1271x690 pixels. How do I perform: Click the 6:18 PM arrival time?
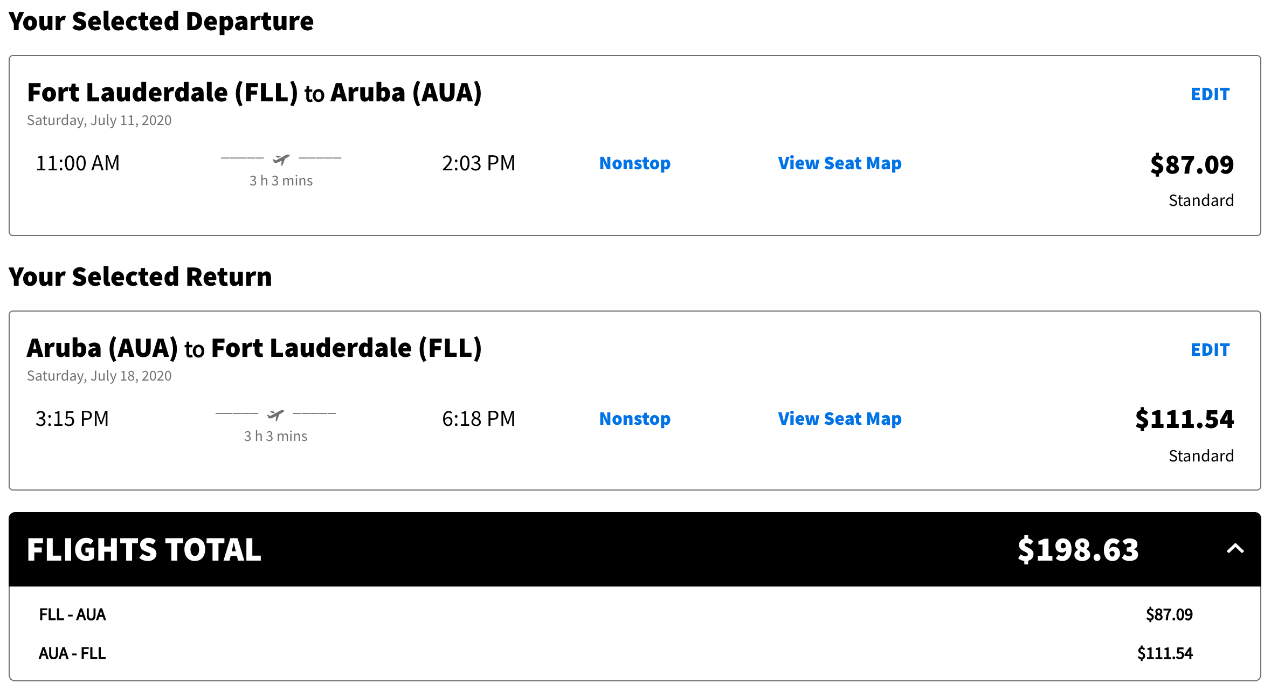[x=479, y=419]
